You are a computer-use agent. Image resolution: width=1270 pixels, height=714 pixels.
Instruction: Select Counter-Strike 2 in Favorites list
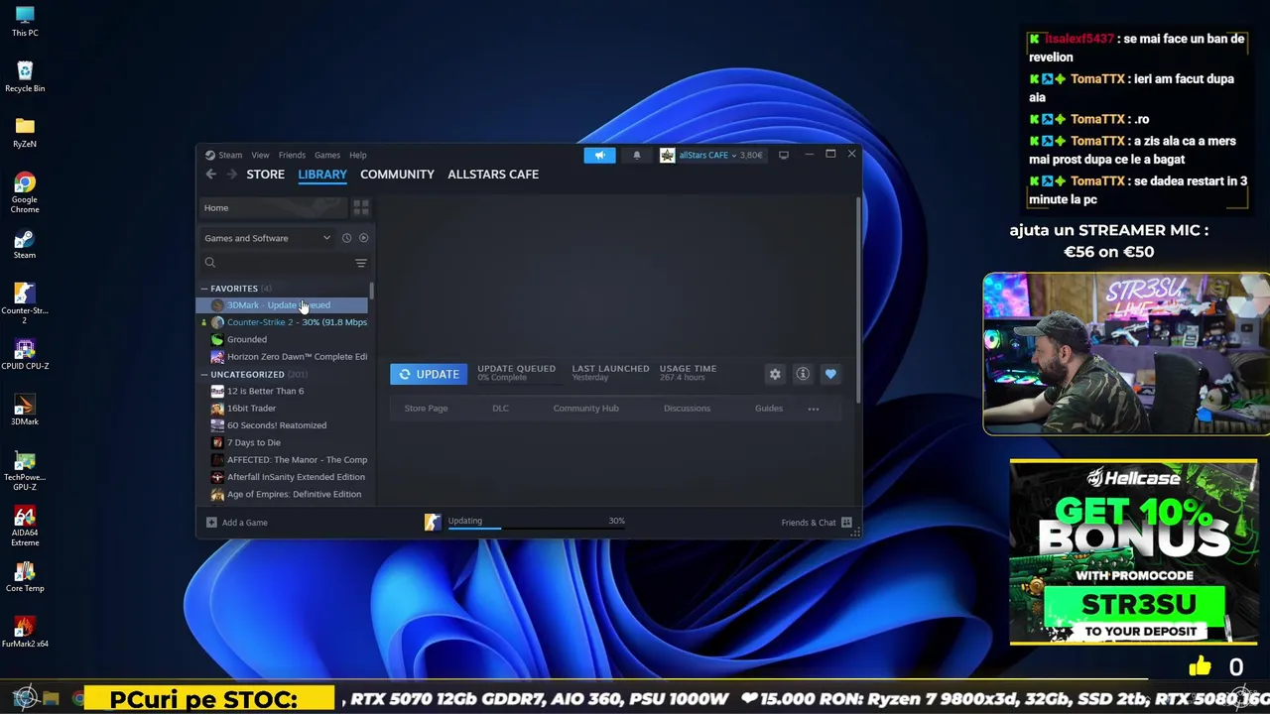(x=283, y=322)
